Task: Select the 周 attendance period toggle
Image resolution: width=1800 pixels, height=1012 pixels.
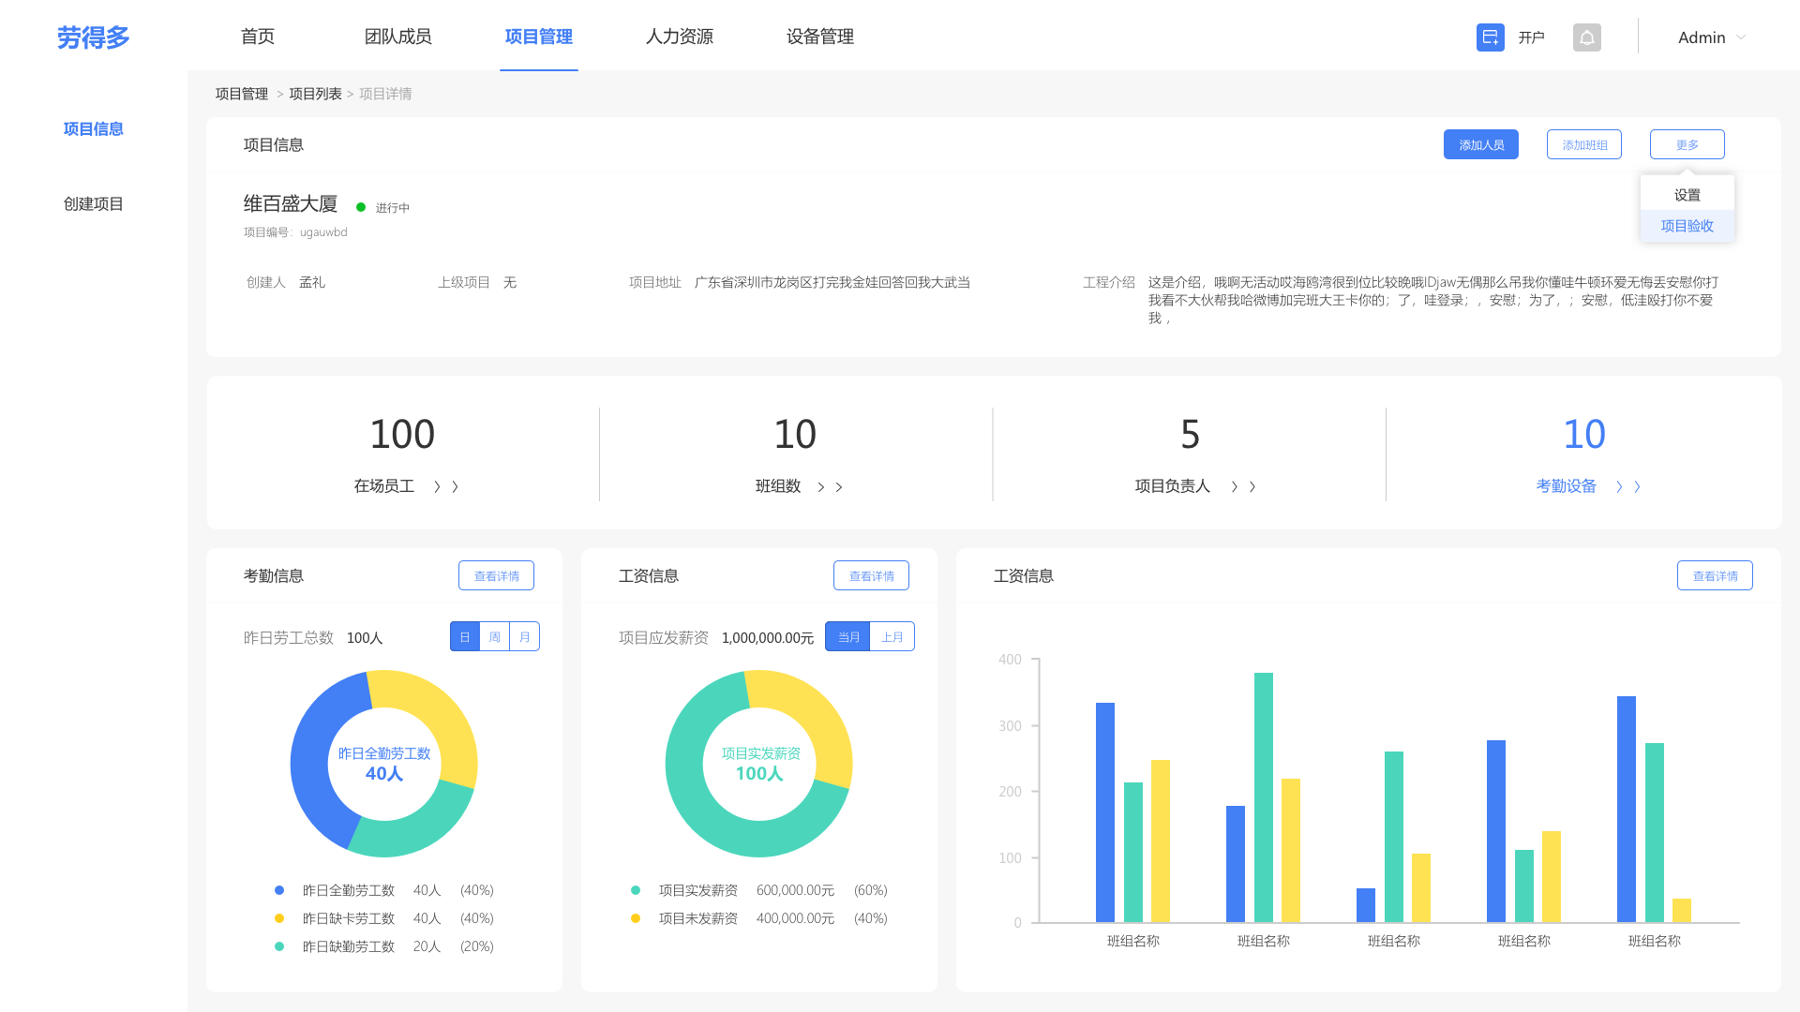Action: tap(495, 636)
